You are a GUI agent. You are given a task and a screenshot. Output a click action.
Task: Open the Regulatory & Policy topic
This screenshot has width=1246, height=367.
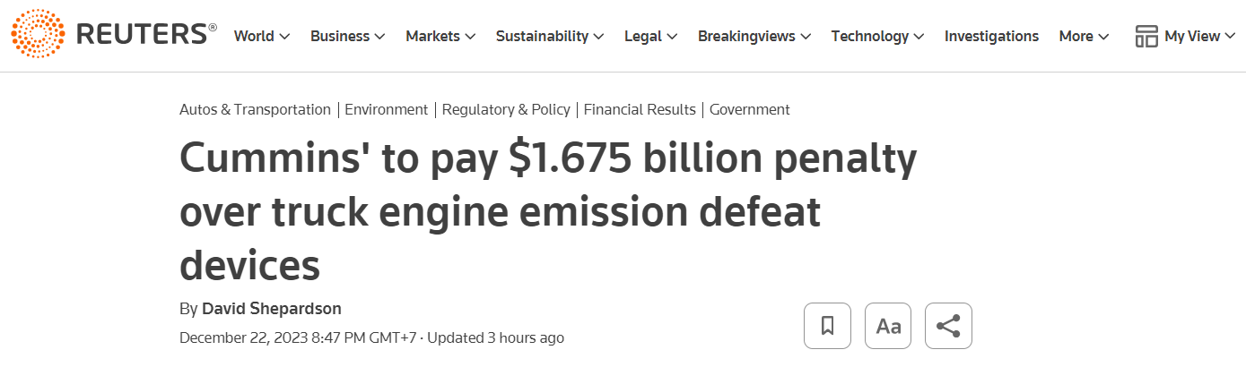coord(506,109)
